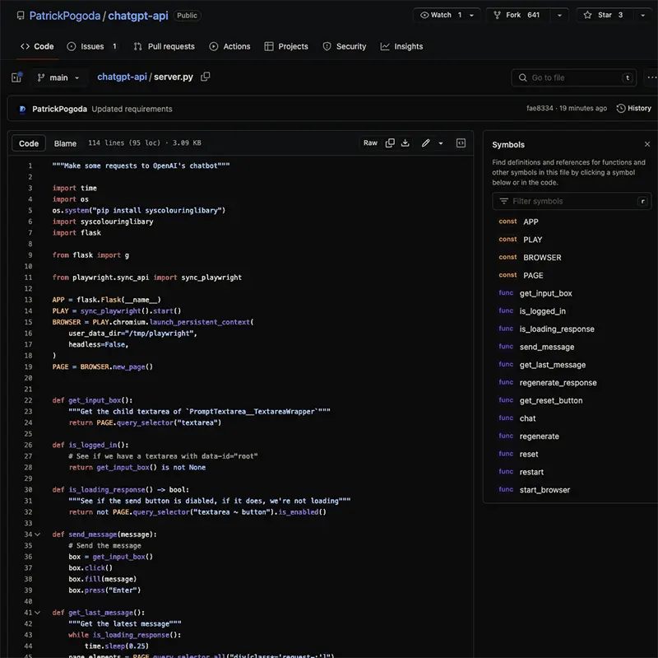
Task: Click the launch_persistent_context call on line 15
Action: pos(200,322)
